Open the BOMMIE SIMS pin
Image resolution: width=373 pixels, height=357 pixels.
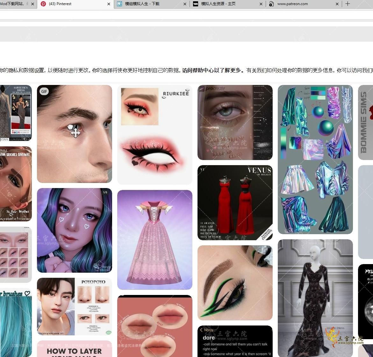[x=366, y=122]
